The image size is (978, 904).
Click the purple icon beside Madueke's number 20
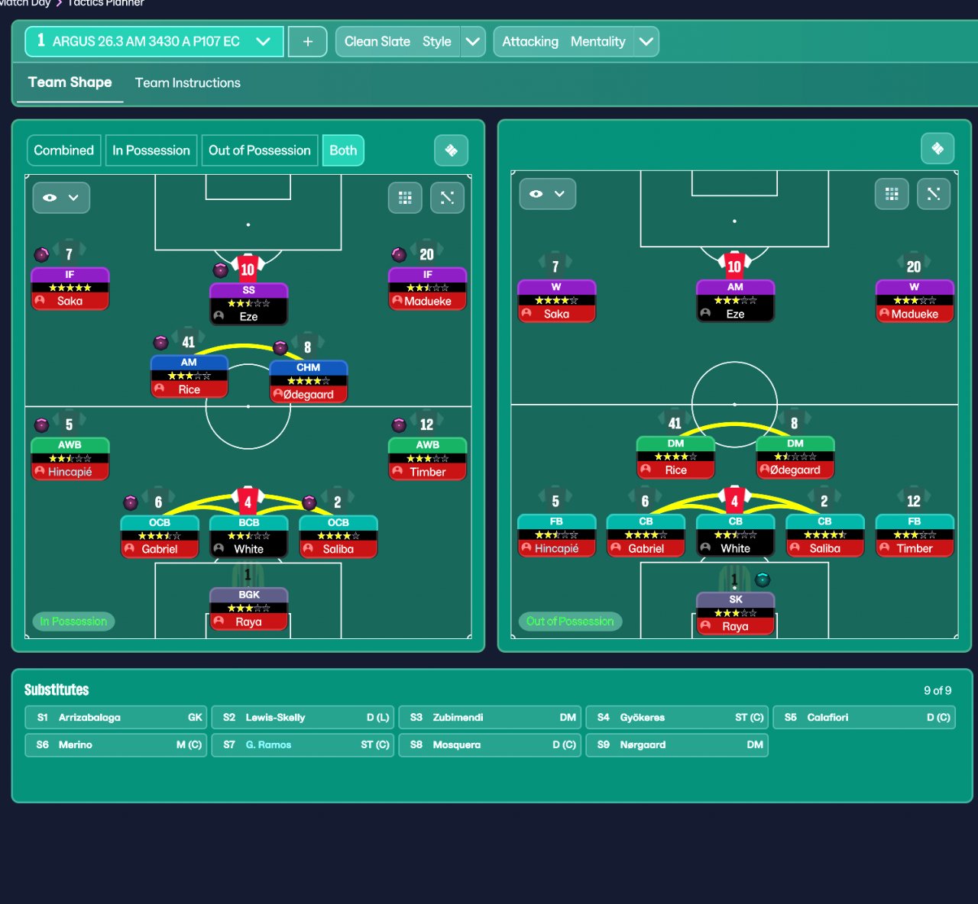pos(399,254)
